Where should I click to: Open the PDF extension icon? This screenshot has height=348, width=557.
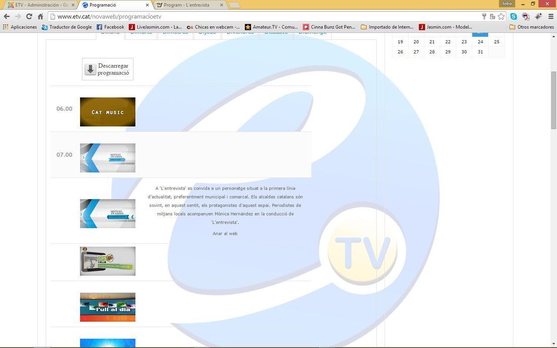tap(526, 16)
